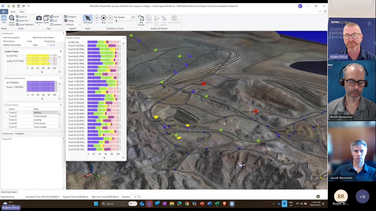The width and height of the screenshot is (376, 211).
Task: Pin the Current States panel
Action: [x=61, y=105]
